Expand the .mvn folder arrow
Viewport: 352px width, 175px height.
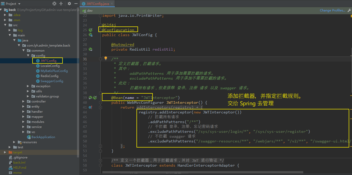[5, 20]
